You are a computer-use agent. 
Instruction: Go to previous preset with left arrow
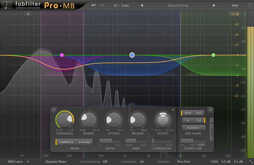tap(142, 5)
